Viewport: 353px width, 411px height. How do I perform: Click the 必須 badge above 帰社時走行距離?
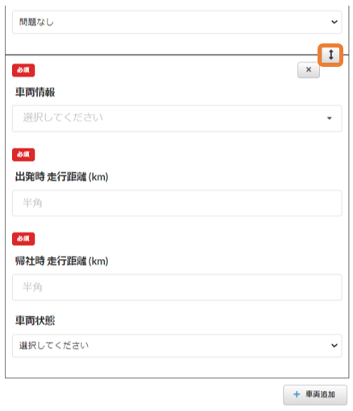[23, 239]
